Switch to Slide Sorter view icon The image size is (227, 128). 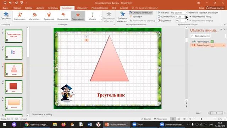(179, 119)
